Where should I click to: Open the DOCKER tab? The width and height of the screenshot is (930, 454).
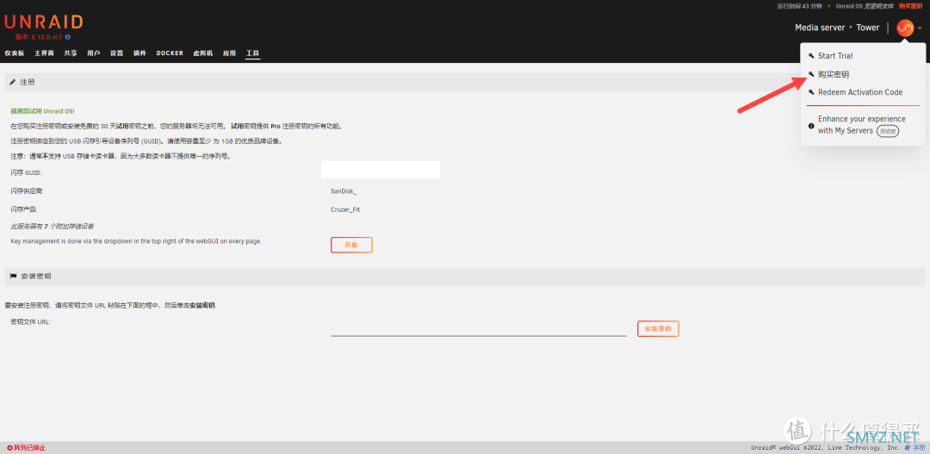click(170, 53)
